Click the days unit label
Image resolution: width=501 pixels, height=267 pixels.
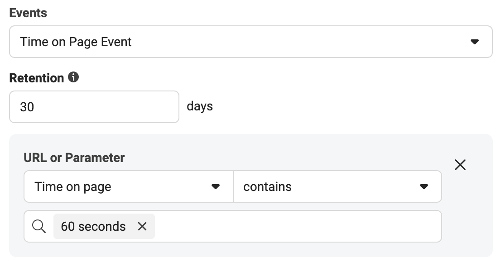click(x=200, y=106)
